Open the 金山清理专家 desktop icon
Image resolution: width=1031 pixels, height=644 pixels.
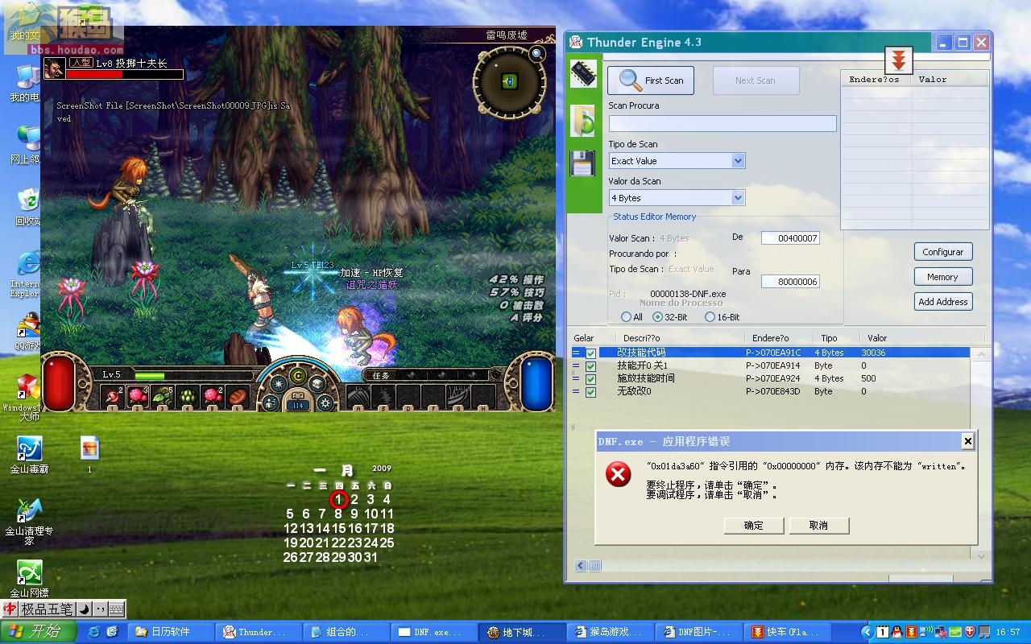point(29,522)
